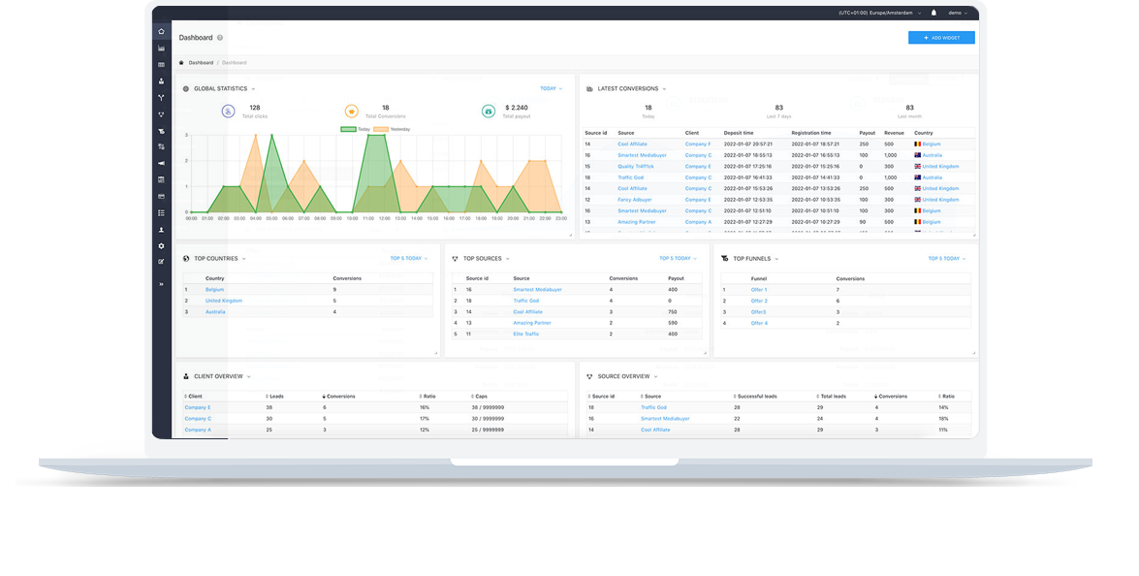Image resolution: width=1139 pixels, height=576 pixels.
Task: Open the Smartest Mediabuyer link in Top Sources
Action: pos(537,290)
